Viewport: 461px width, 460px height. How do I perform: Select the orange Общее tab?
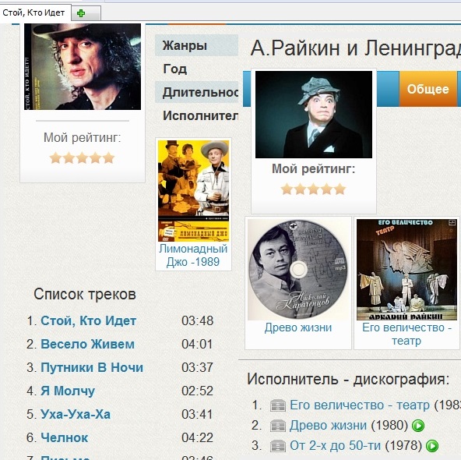(428, 89)
